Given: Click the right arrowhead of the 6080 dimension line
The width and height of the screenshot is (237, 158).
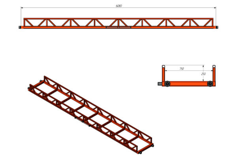Looking at the screenshot, I should [215, 8].
